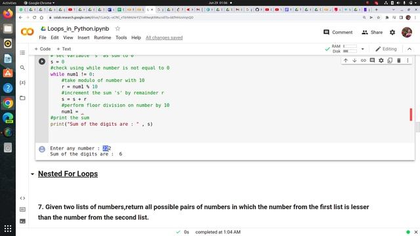Click the print Sum of the digits line
Image resolution: width=420 pixels, height=236 pixels.
[x=102, y=124]
